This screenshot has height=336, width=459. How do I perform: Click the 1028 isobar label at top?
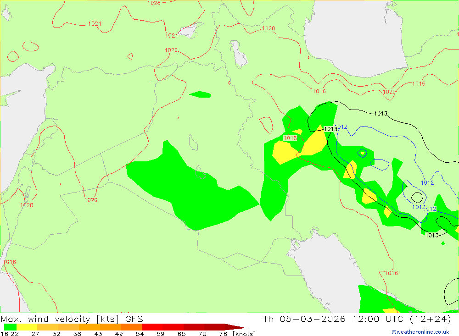click(154, 3)
